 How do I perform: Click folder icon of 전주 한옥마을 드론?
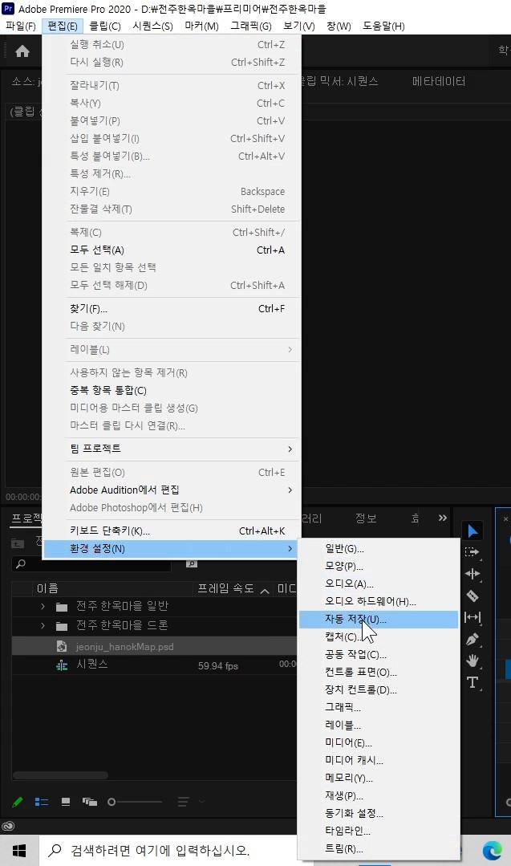pyautogui.click(x=62, y=626)
